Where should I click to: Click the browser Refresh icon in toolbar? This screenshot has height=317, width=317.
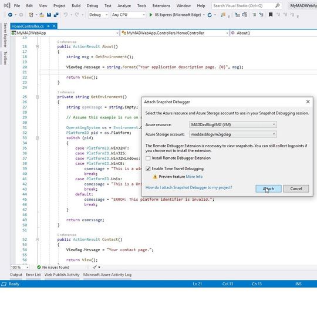[x=210, y=15]
